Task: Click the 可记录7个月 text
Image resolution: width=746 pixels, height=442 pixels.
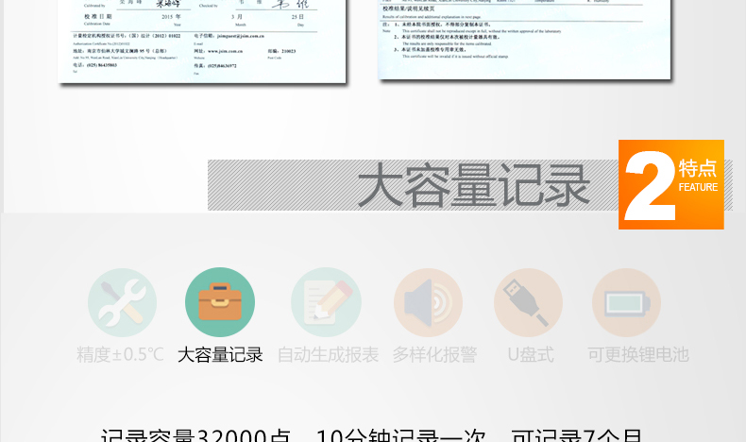Action: click(x=576, y=435)
